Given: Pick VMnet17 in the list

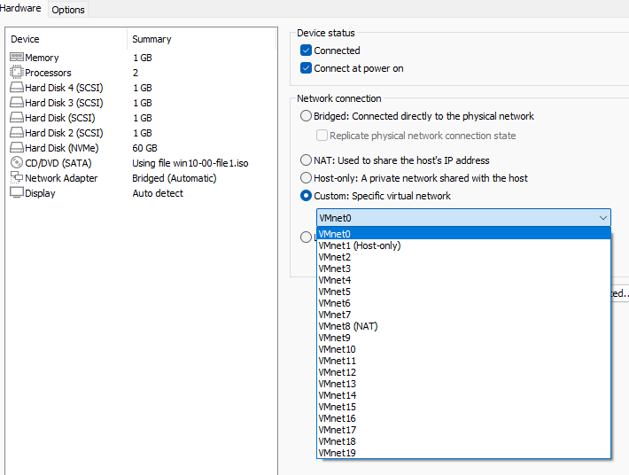Looking at the screenshot, I should (x=463, y=430).
